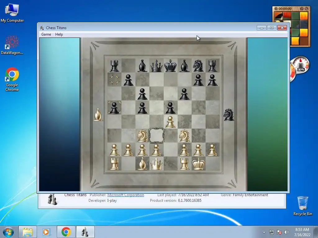This screenshot has width=318, height=238.
Task: Launch Windows Media Player from the taskbar
Action: click(47, 232)
